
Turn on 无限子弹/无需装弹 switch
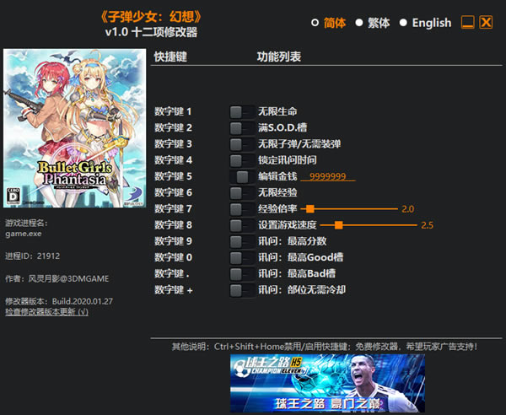pyautogui.click(x=241, y=144)
